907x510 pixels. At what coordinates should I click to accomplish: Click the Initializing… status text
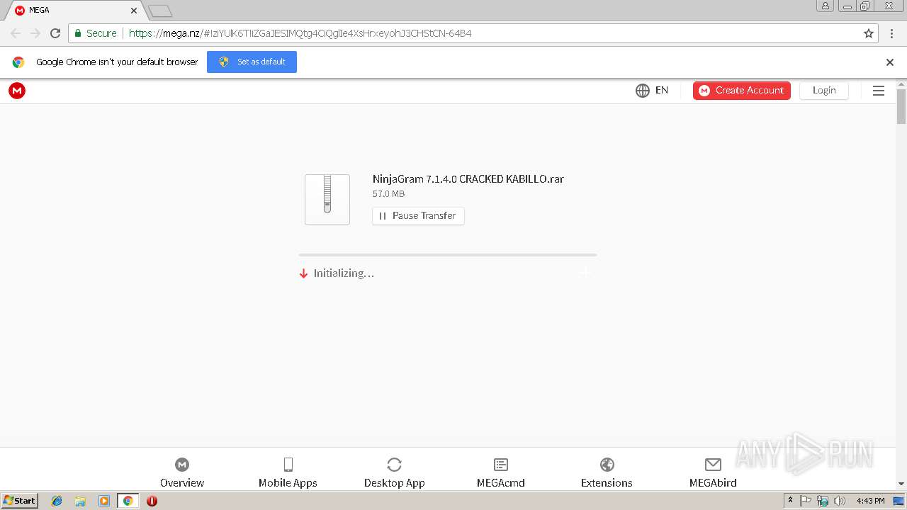click(x=344, y=273)
